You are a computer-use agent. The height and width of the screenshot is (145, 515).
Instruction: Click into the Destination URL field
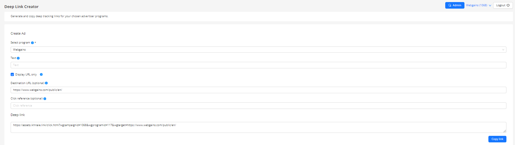click(258, 90)
